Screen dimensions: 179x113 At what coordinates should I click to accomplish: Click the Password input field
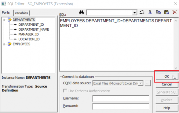(x=121, y=106)
